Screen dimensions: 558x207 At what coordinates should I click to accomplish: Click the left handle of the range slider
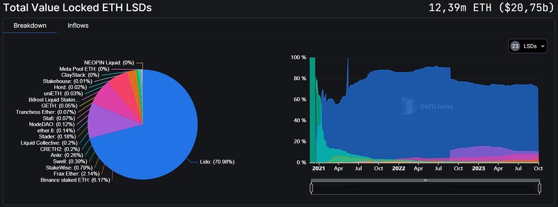click(311, 188)
